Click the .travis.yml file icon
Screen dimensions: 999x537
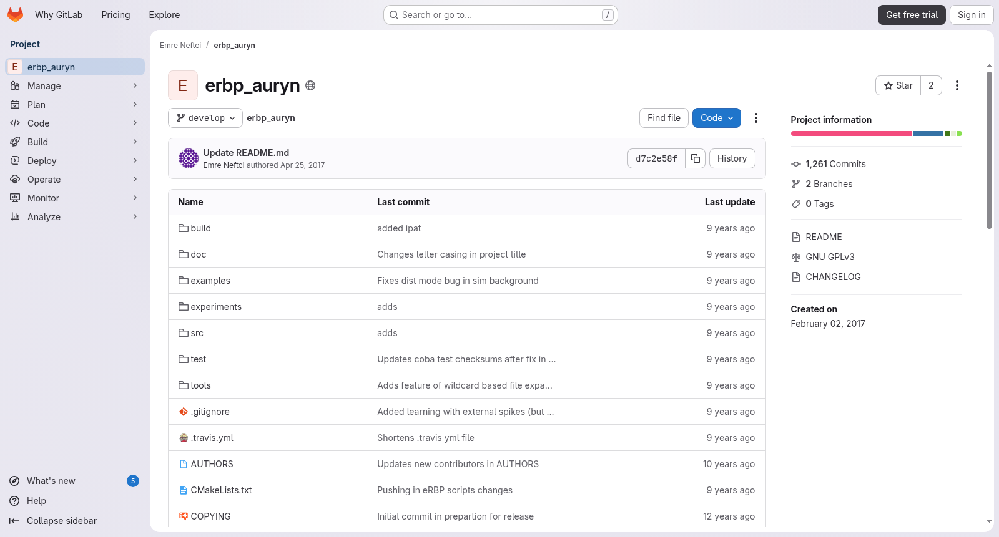point(184,438)
